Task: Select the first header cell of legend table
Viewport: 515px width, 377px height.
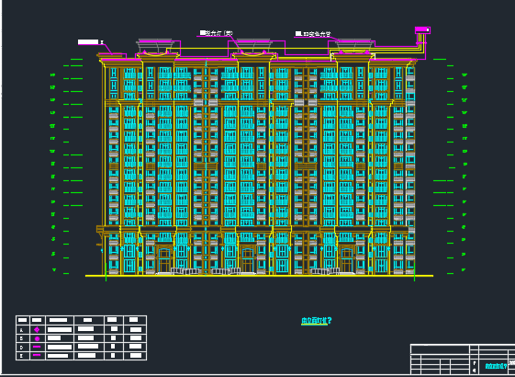Action: (x=22, y=320)
